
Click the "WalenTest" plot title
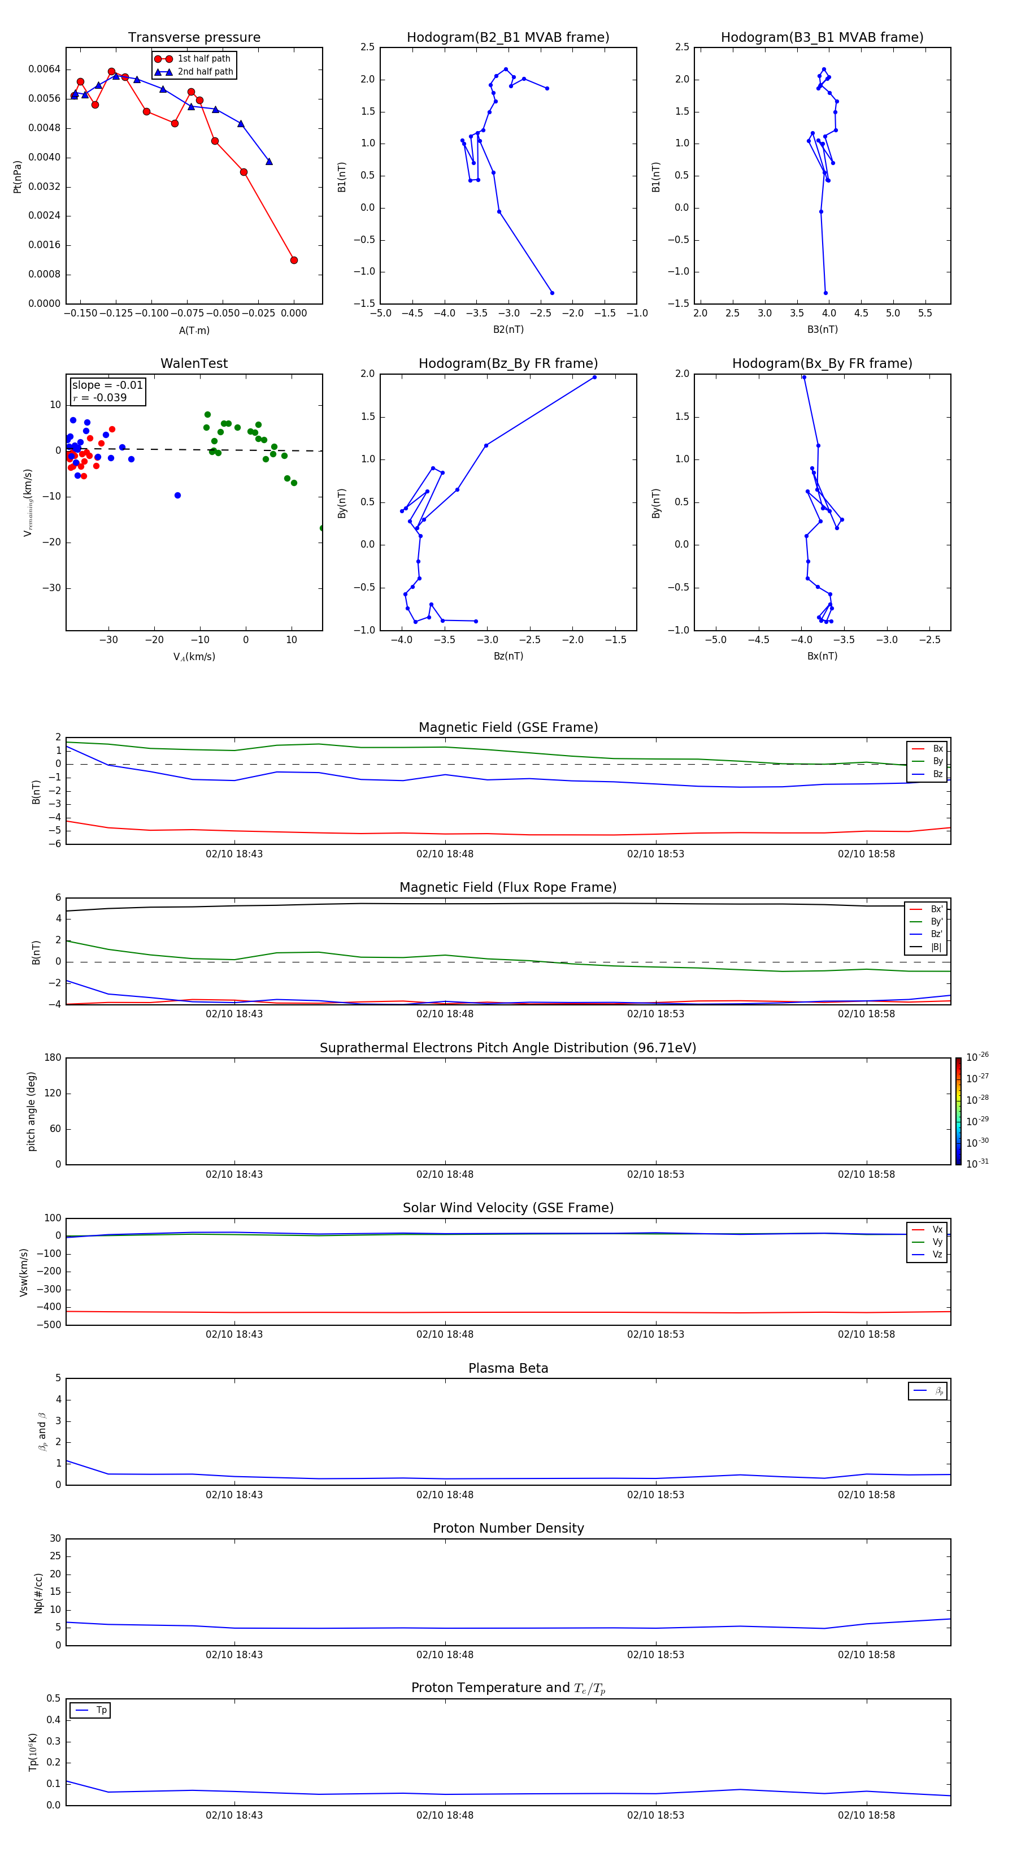194,363
